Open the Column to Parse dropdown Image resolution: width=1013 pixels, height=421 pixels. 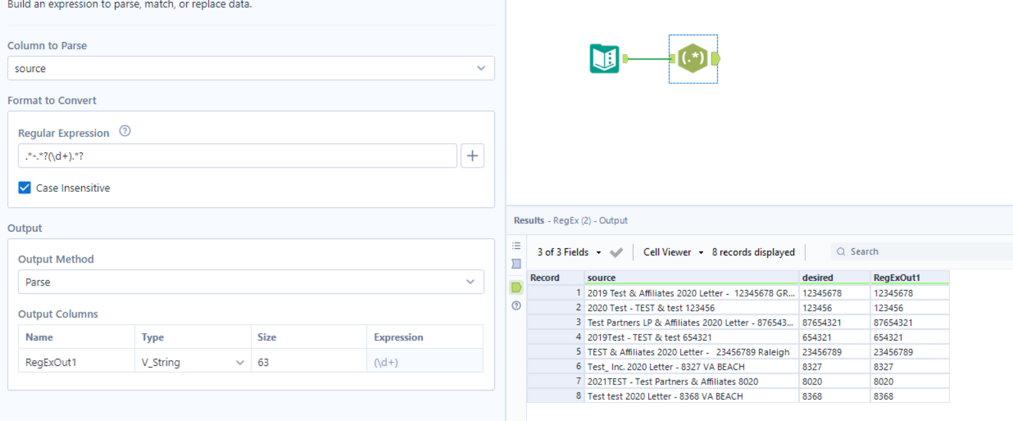pos(250,68)
